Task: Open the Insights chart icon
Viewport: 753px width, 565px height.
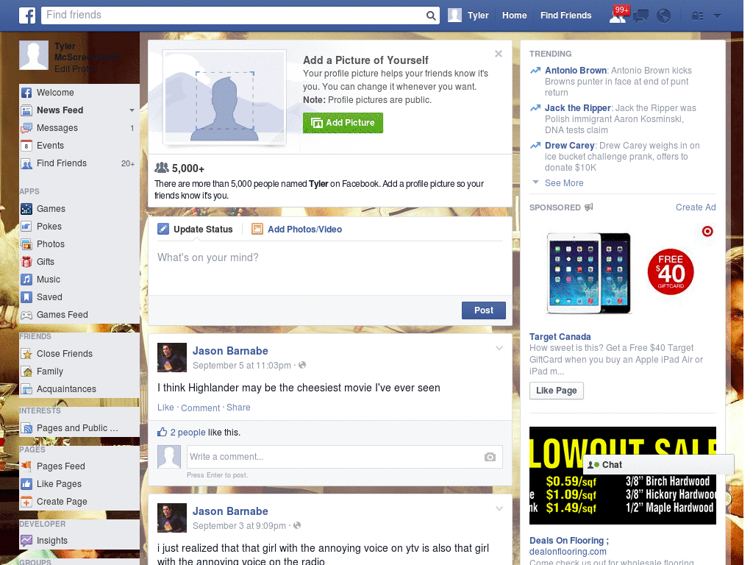Action: pyautogui.click(x=26, y=541)
